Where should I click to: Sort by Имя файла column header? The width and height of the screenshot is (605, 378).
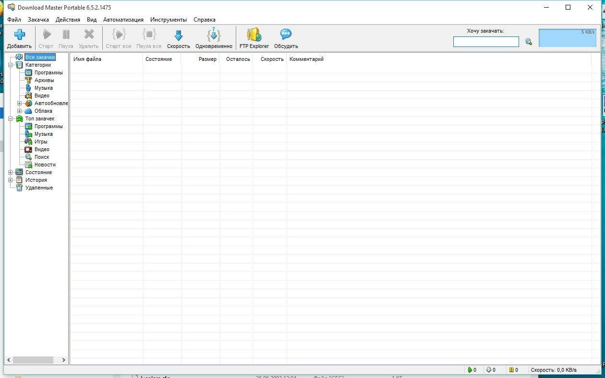coord(107,59)
